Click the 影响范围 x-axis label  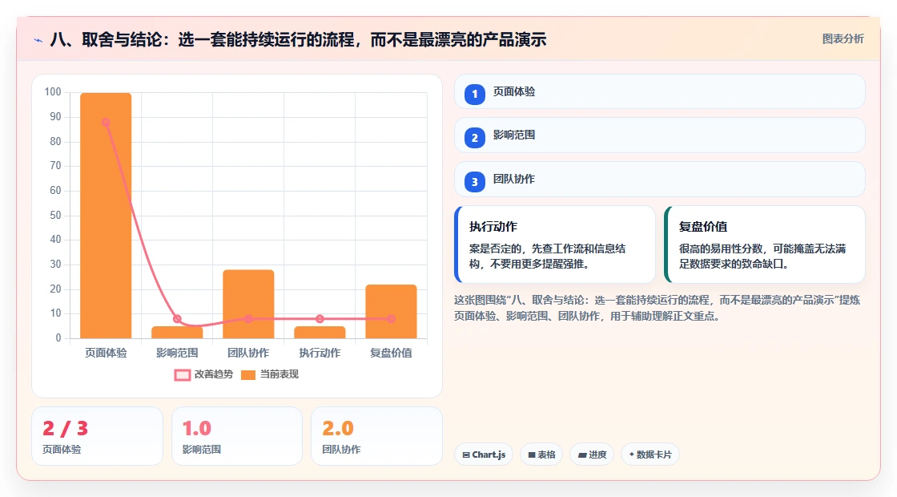(x=177, y=353)
